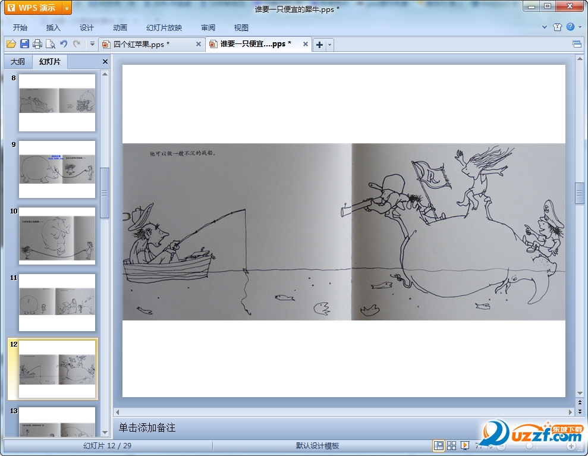Viewport: 588px width, 456px height.
Task: Click the thumbnail panel scrollbar handle
Action: tap(105, 193)
